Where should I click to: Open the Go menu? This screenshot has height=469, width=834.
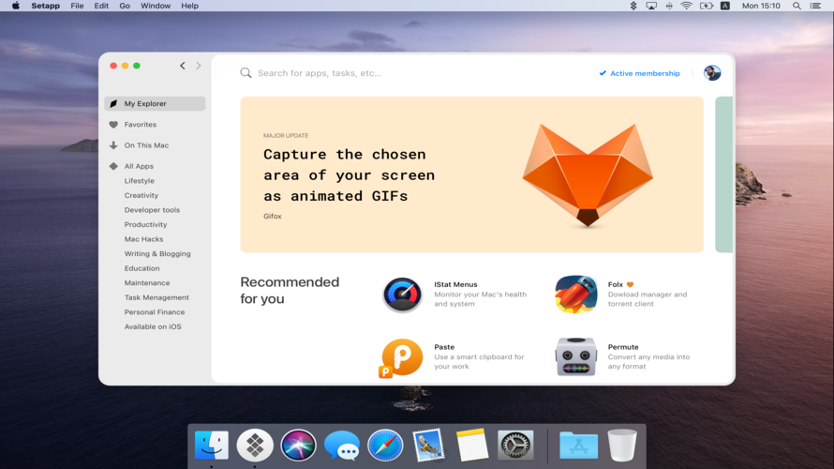[125, 6]
